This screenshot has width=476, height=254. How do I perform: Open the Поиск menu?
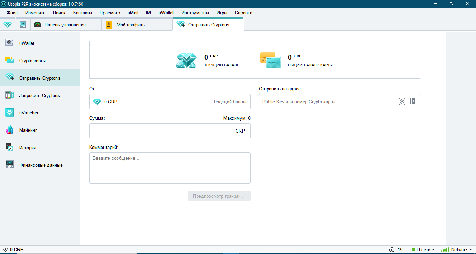coord(59,13)
